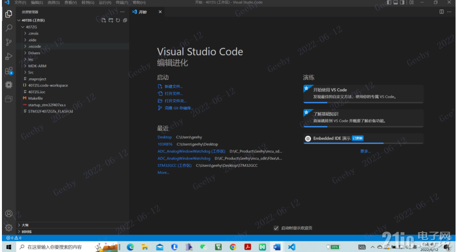Open the Run and Debug view

click(x=9, y=57)
